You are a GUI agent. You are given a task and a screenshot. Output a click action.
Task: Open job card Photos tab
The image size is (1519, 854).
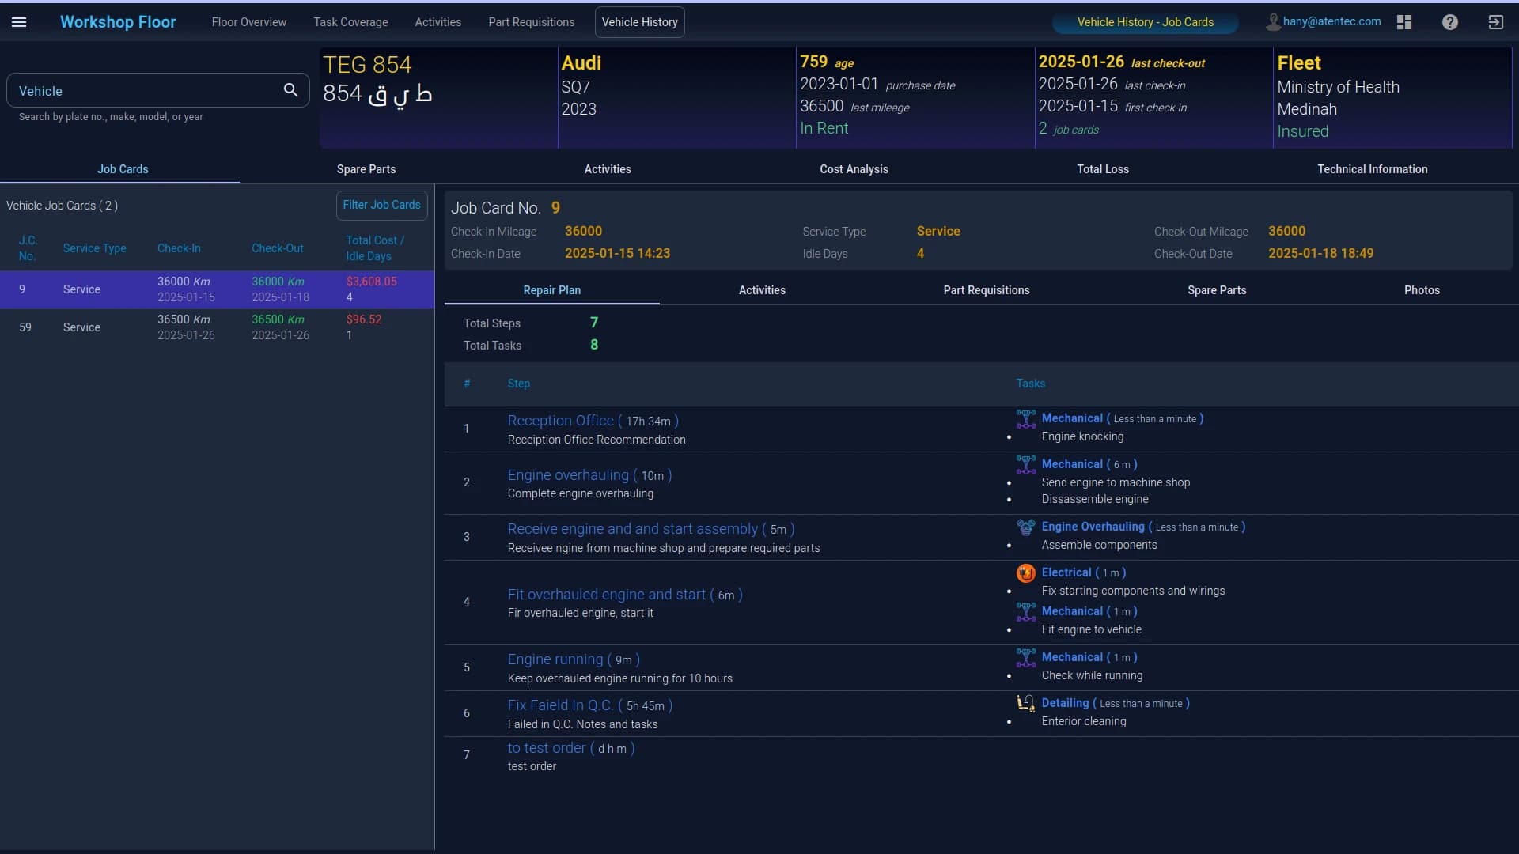pos(1422,290)
